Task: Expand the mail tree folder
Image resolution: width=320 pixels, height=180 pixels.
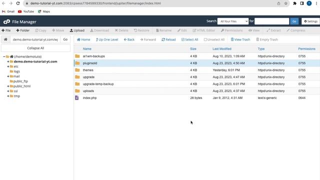Action: [8, 76]
